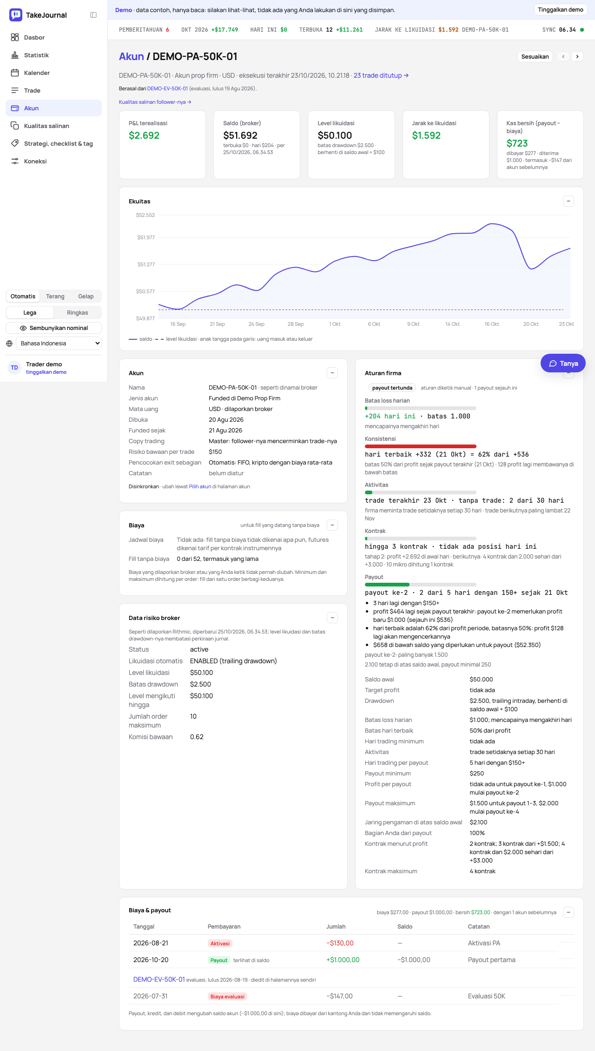
Task: Select the Otomatis theme option
Action: pyautogui.click(x=23, y=296)
